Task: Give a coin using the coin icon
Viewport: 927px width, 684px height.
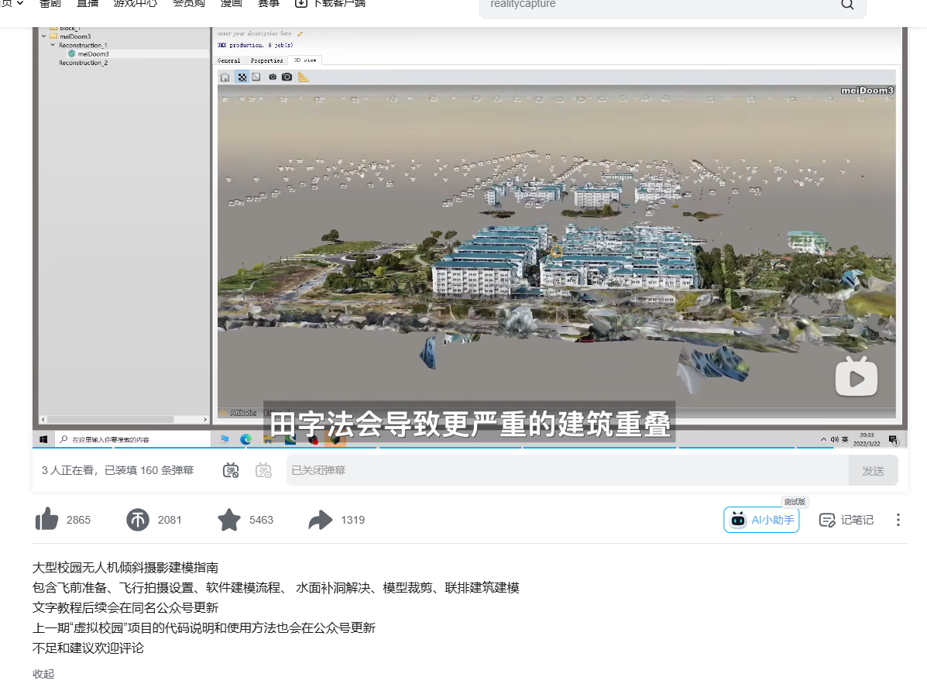Action: coord(138,520)
